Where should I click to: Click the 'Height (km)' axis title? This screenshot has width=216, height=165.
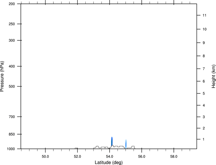point(213,76)
